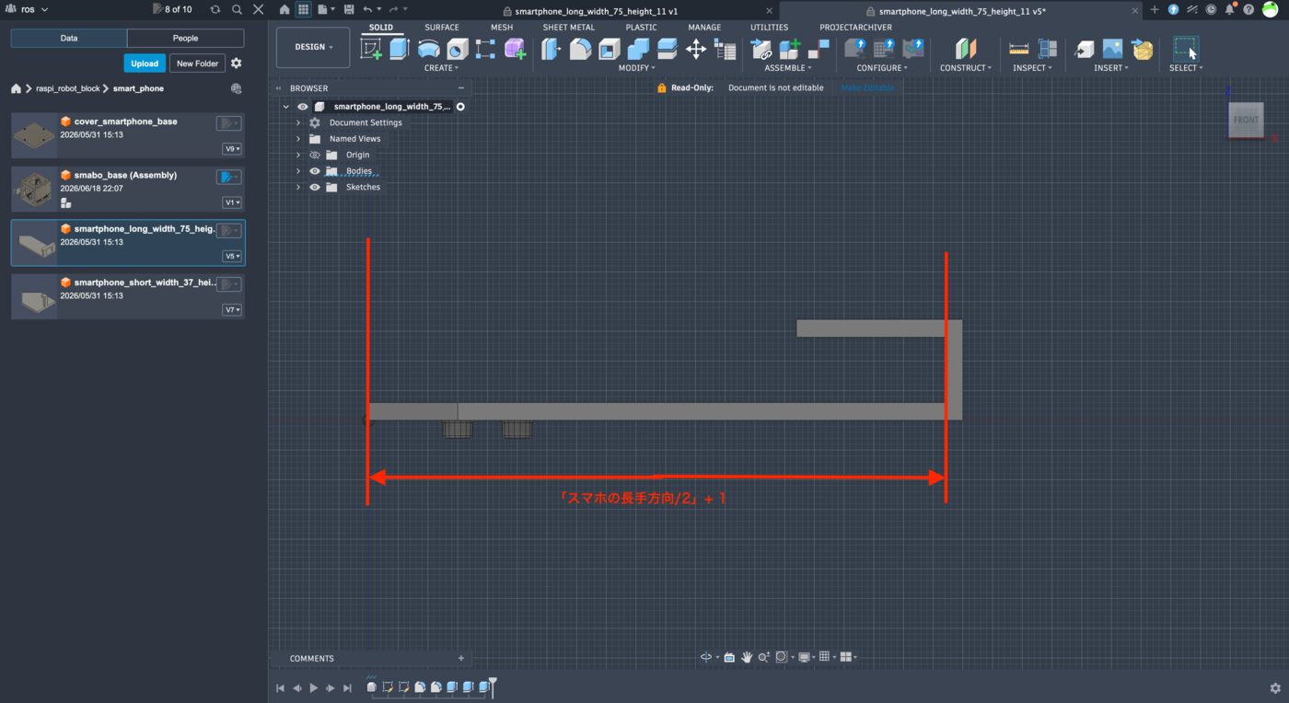Screen dimensions: 1289x703
Task: Switch to the People tab
Action: 185,39
